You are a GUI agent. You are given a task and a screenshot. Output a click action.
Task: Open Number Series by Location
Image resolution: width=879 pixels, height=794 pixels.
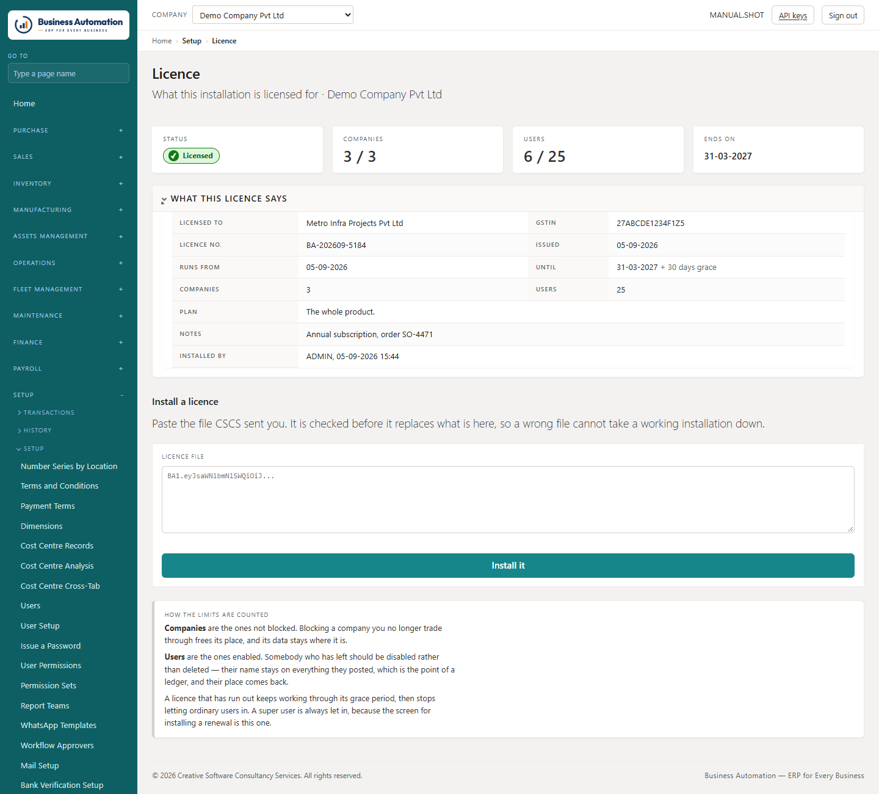(69, 467)
